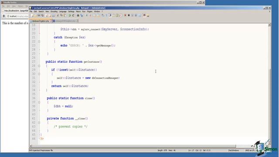The width and height of the screenshot is (279, 157).
Task: Open the Language menu
Action: [x=63, y=11]
